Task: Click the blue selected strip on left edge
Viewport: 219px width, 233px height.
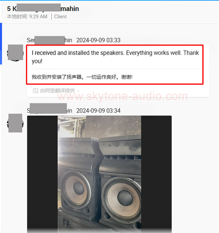Action: (1, 44)
